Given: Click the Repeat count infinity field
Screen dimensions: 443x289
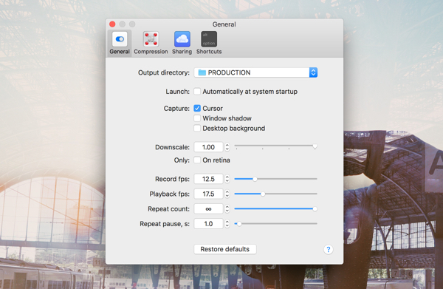Looking at the screenshot, I should (208, 209).
